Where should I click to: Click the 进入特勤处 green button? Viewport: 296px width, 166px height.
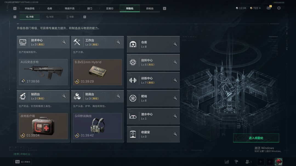[x=256, y=138]
